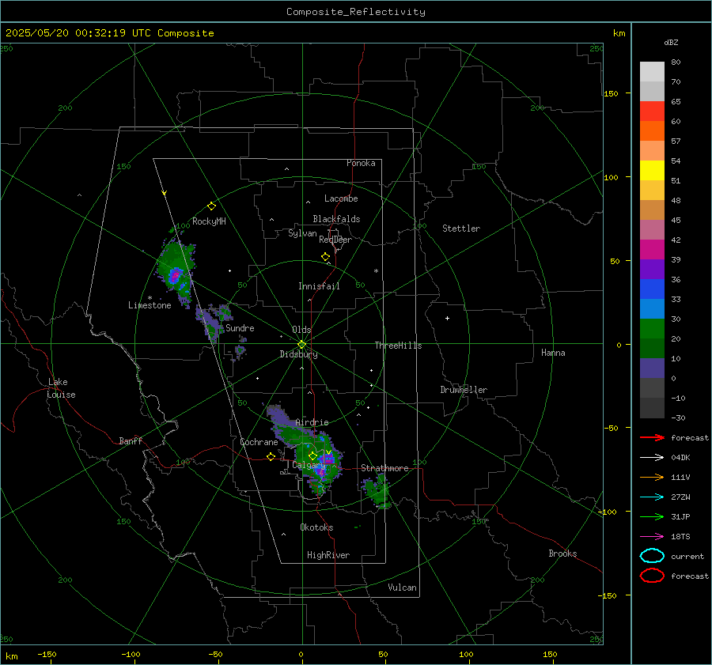Click the blue 33 dBZ color swatch
This screenshot has height=665, width=712.
tap(652, 289)
